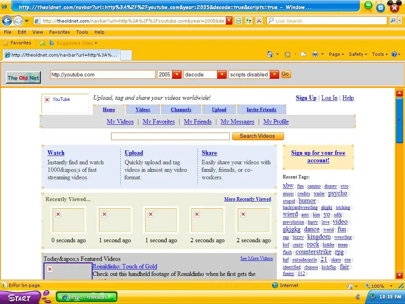Open the search provider dropdown arrow

(x=400, y=21)
